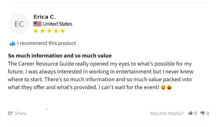Screen dimensions: 217x127
Task: Click the third yellow rating star
Action: coord(49,31)
